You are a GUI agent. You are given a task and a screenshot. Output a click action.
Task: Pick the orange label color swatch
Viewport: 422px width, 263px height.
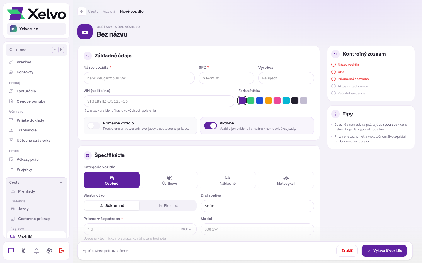click(268, 101)
